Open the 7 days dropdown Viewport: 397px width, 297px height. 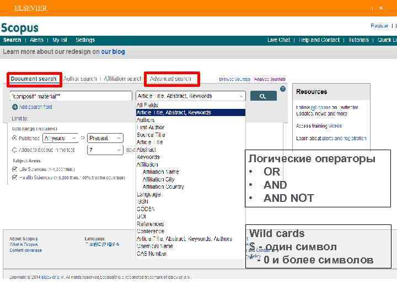coord(105,150)
